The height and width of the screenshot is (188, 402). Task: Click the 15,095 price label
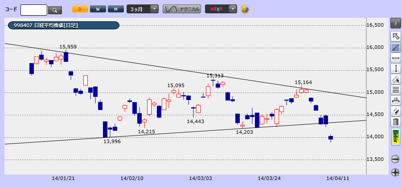point(176,85)
